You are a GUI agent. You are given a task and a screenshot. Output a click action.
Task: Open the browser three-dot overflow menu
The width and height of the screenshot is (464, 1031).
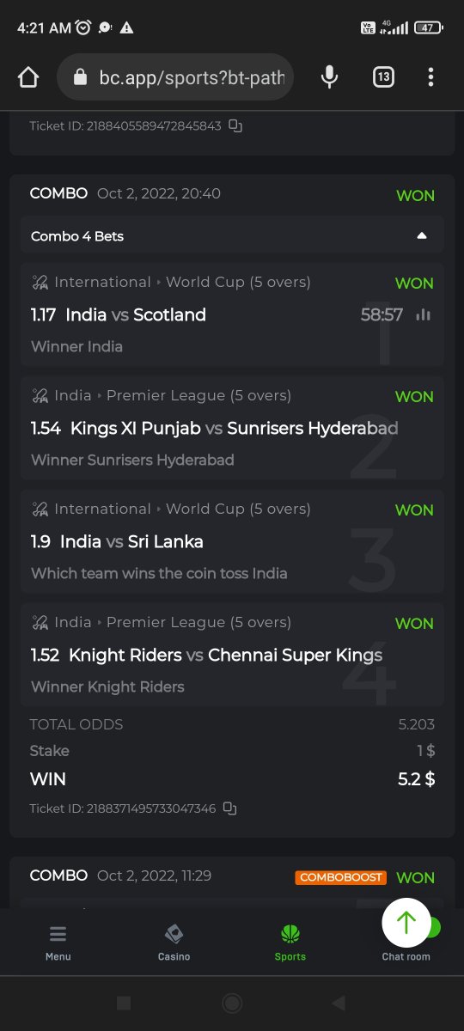430,77
